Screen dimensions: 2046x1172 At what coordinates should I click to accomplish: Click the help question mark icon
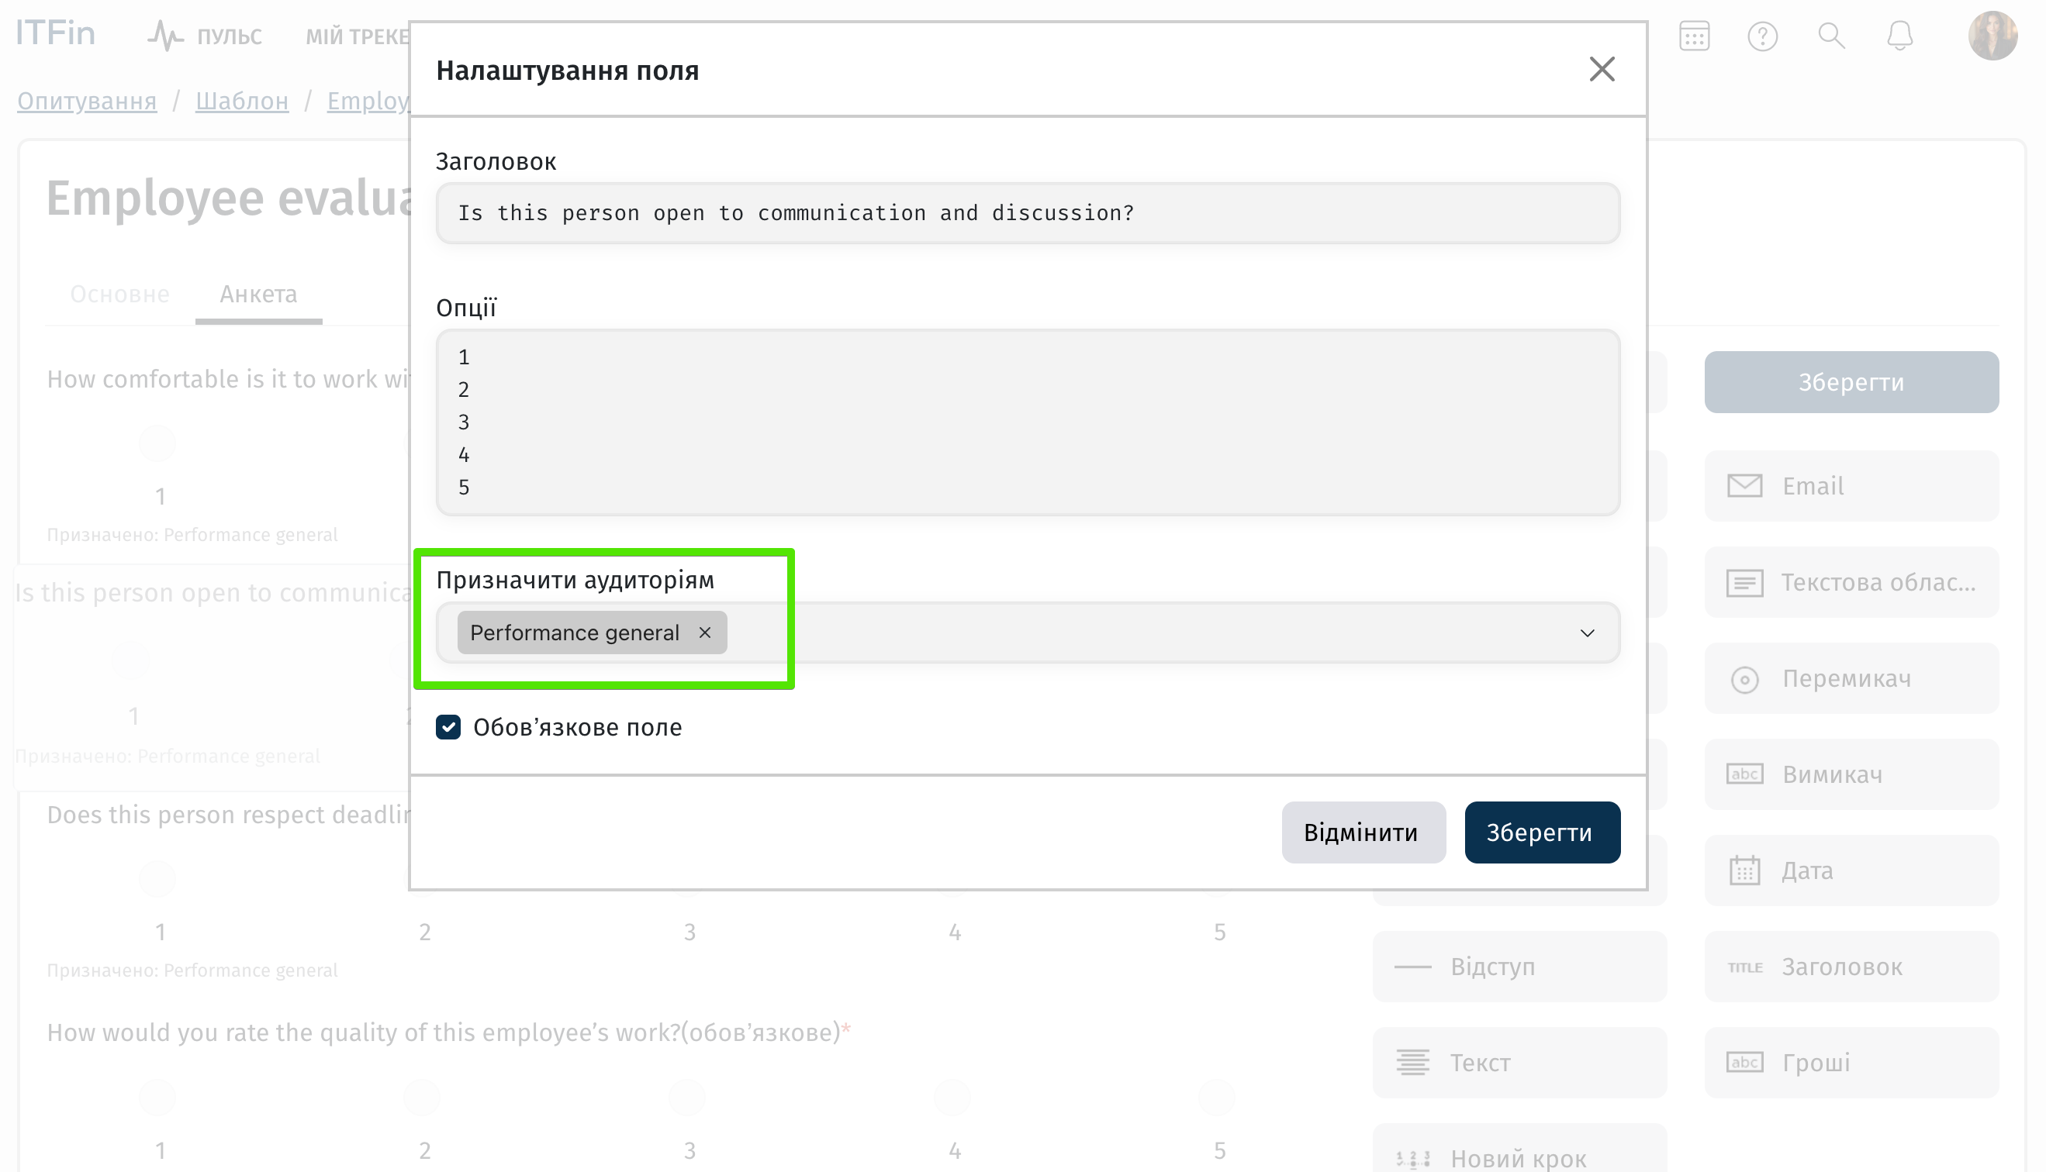click(1762, 36)
